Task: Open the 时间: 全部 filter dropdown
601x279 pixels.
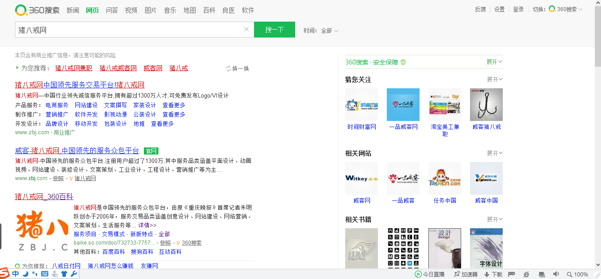Action: pos(321,30)
